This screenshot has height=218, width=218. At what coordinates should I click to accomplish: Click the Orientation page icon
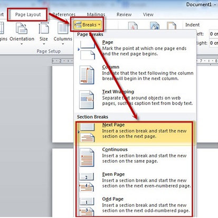pyautogui.click(x=22, y=28)
